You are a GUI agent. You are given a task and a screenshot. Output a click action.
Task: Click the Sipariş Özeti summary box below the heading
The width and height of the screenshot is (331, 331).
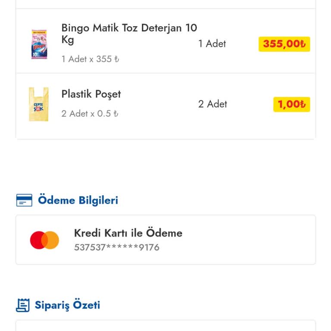tap(165, 326)
